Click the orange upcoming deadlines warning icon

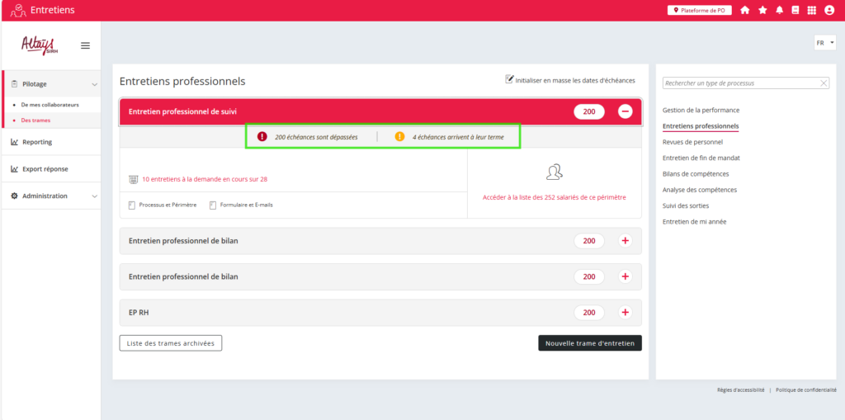coord(399,136)
